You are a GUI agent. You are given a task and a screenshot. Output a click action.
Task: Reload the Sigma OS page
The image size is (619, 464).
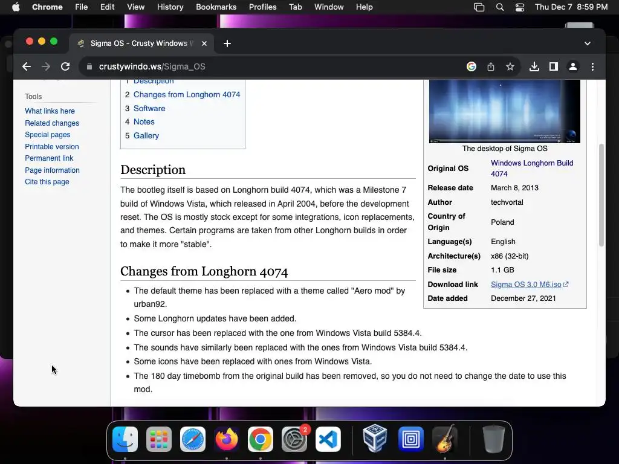pyautogui.click(x=65, y=66)
